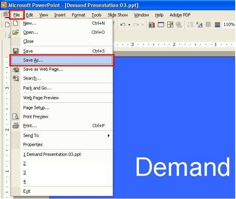This screenshot has height=199, width=236.
Task: Open Properties from File menu
Action: (62, 145)
